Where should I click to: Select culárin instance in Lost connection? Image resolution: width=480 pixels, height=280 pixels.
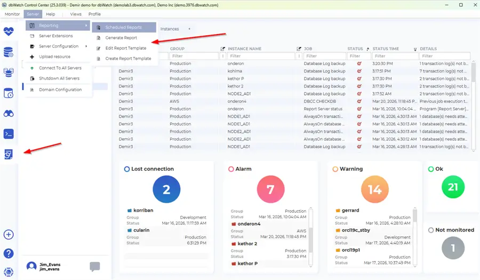pos(141,230)
